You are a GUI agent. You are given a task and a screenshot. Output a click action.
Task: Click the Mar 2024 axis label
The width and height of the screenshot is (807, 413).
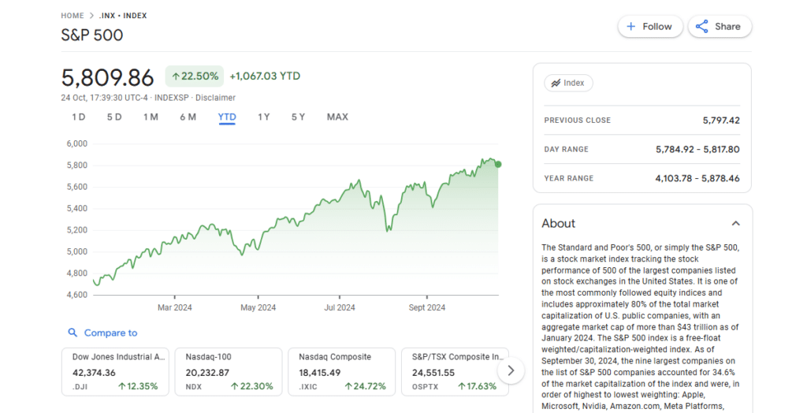click(174, 307)
